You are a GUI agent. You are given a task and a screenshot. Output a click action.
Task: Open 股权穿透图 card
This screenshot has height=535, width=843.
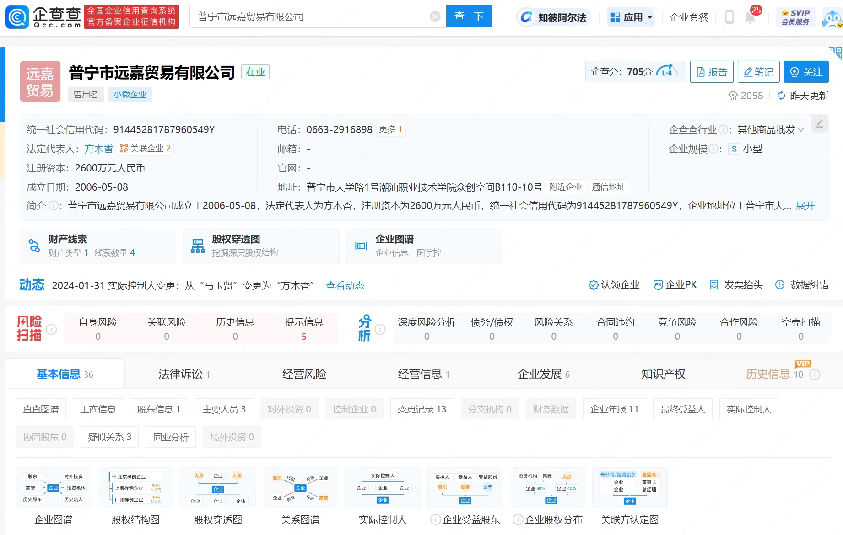pyautogui.click(x=261, y=246)
